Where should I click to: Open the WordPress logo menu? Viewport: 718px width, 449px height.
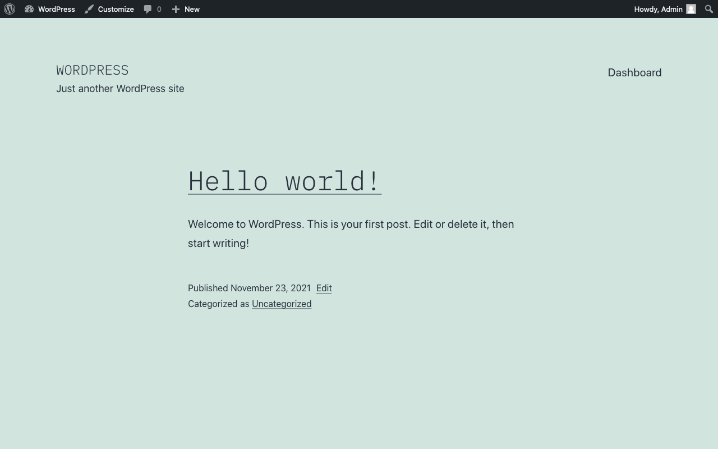tap(10, 9)
